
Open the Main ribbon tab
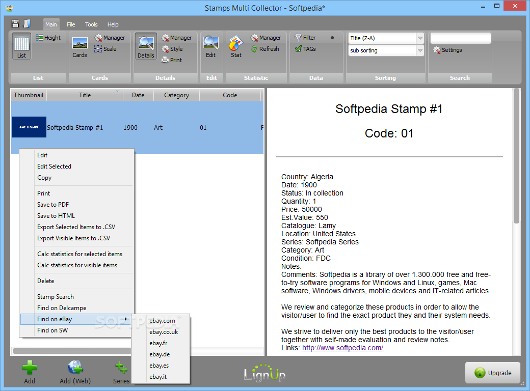pos(51,24)
